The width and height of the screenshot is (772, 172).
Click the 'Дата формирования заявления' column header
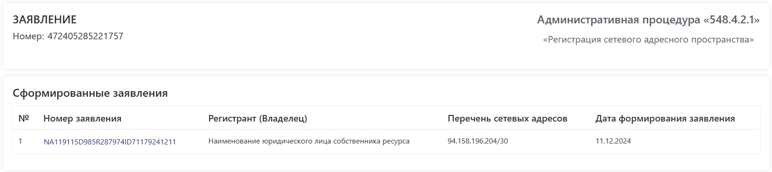pos(665,119)
